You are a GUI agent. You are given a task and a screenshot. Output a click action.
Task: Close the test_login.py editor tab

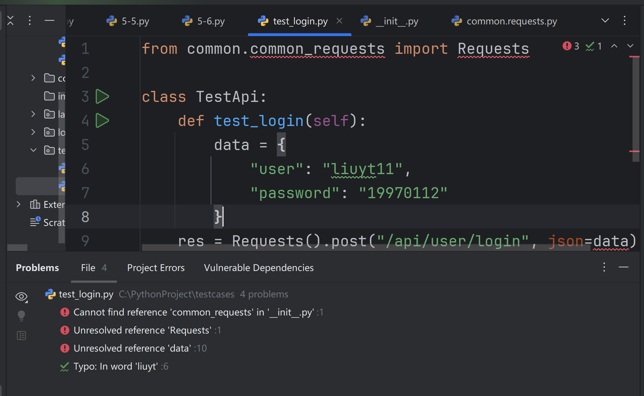pyautogui.click(x=339, y=21)
